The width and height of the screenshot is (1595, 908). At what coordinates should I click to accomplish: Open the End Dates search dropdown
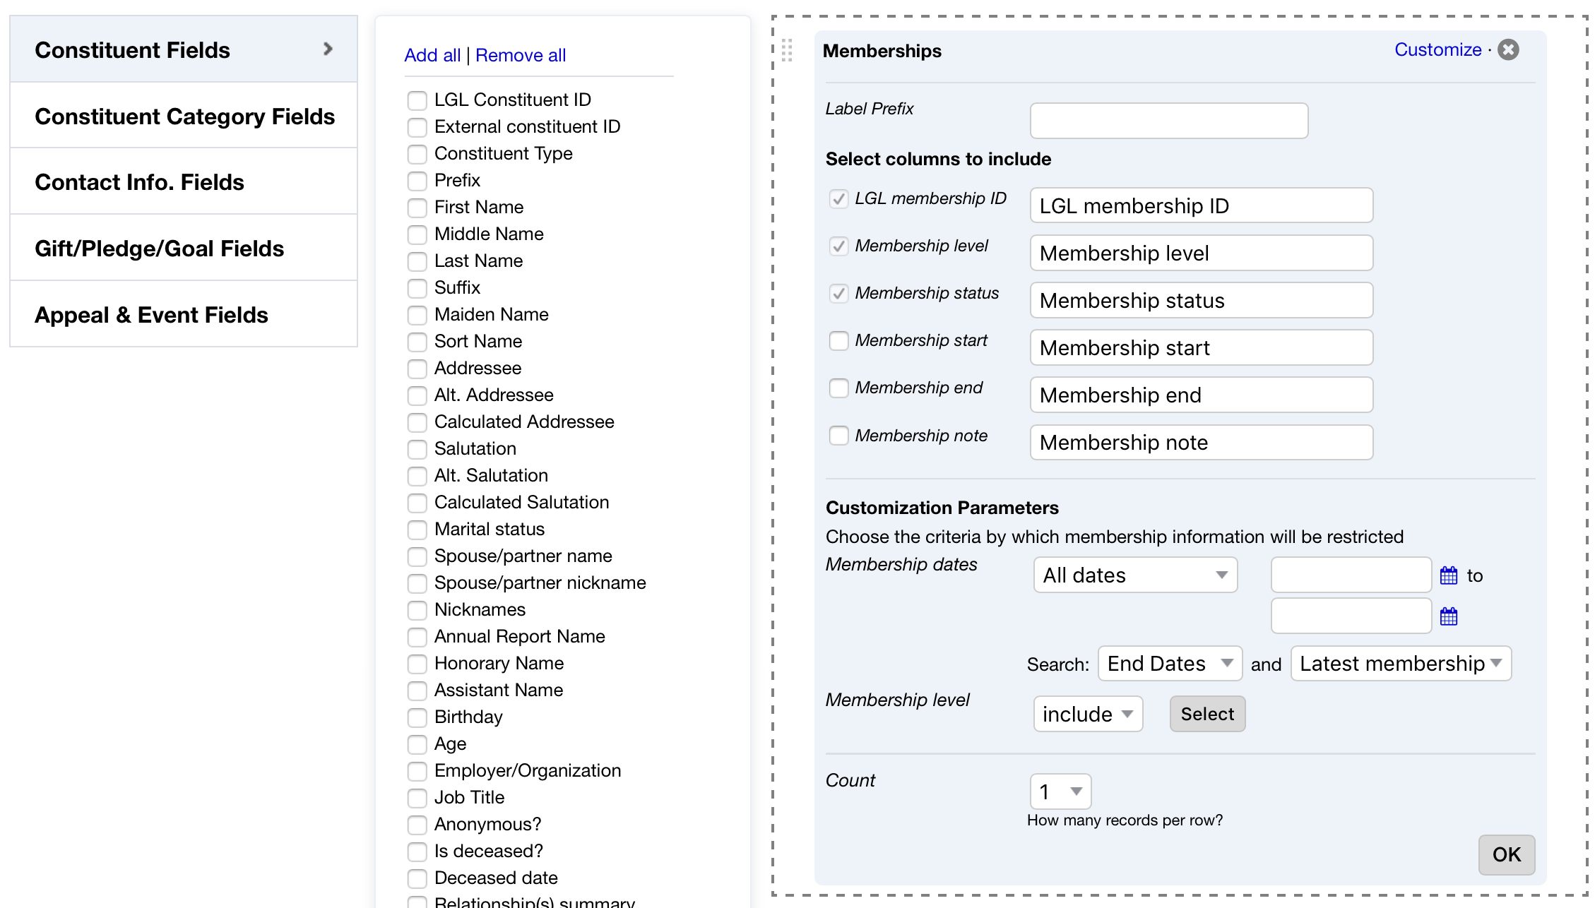1169,663
